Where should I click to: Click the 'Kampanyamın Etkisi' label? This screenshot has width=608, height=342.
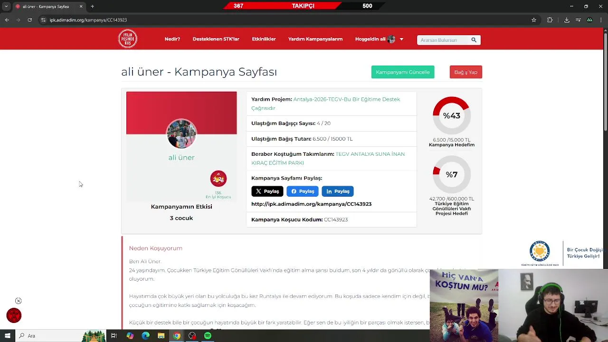181,207
